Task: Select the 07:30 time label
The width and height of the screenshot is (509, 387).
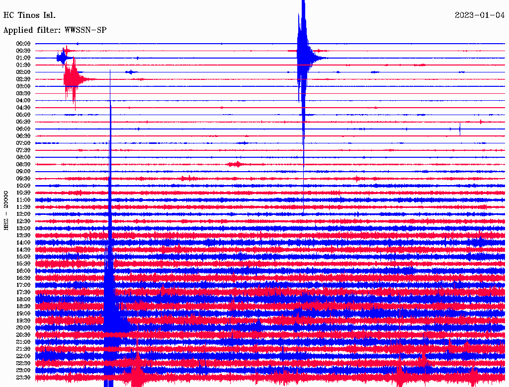Action: click(x=23, y=150)
